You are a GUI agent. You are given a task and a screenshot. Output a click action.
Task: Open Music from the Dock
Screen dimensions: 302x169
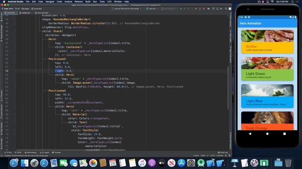(x=142, y=163)
